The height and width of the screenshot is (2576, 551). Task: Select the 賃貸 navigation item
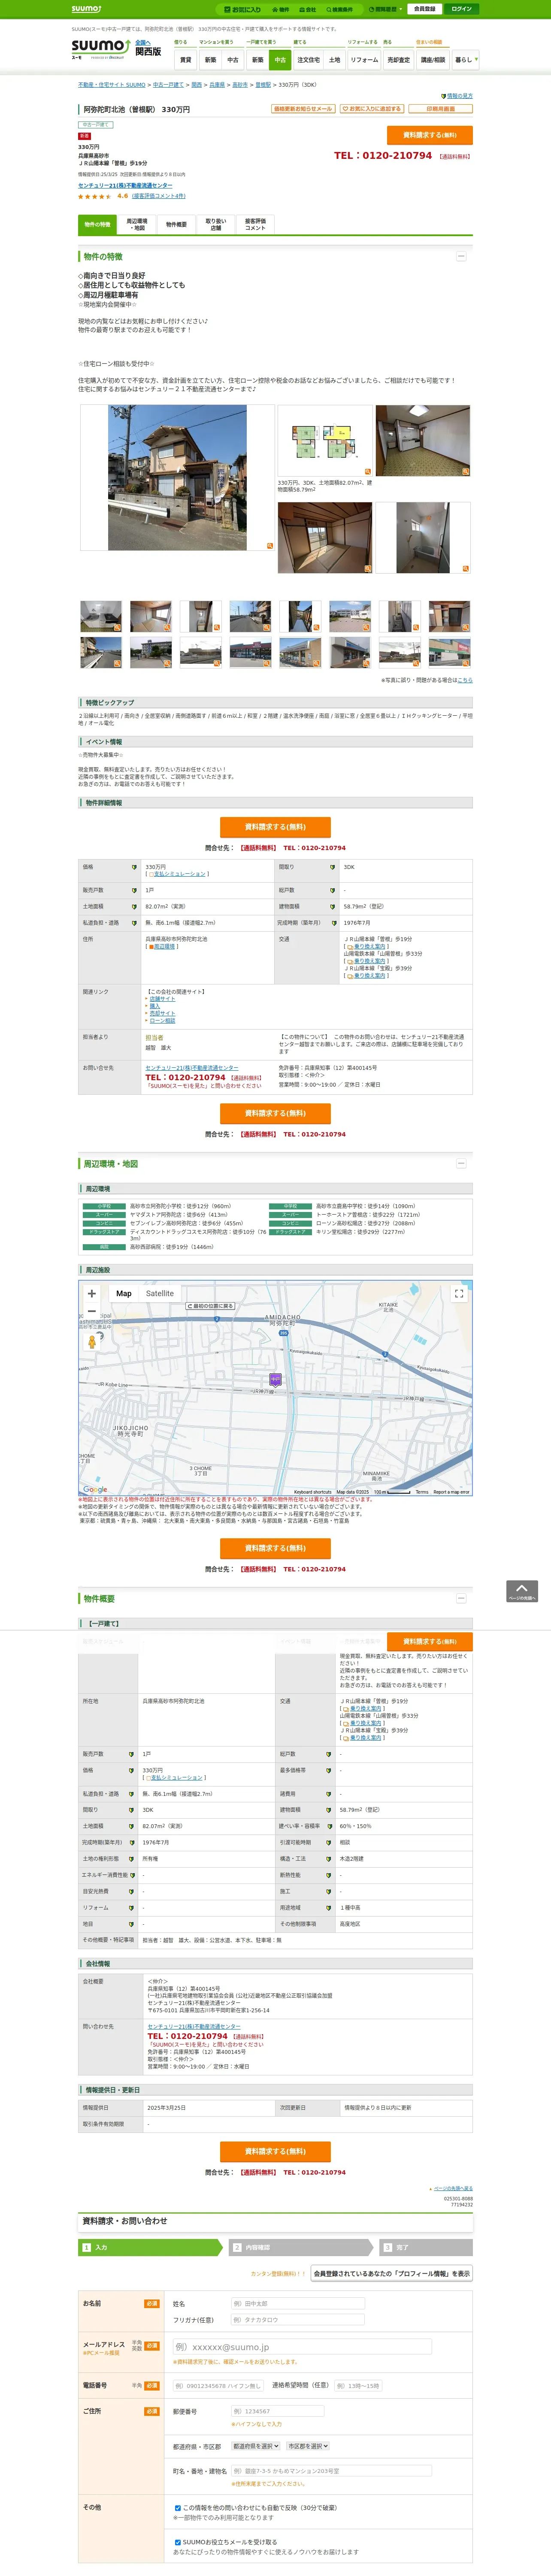pyautogui.click(x=185, y=60)
